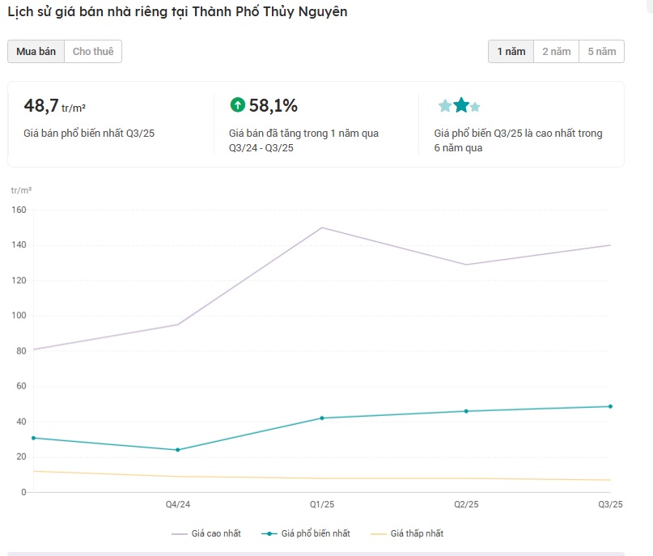
Task: Select the 5 năm time range
Action: click(601, 52)
